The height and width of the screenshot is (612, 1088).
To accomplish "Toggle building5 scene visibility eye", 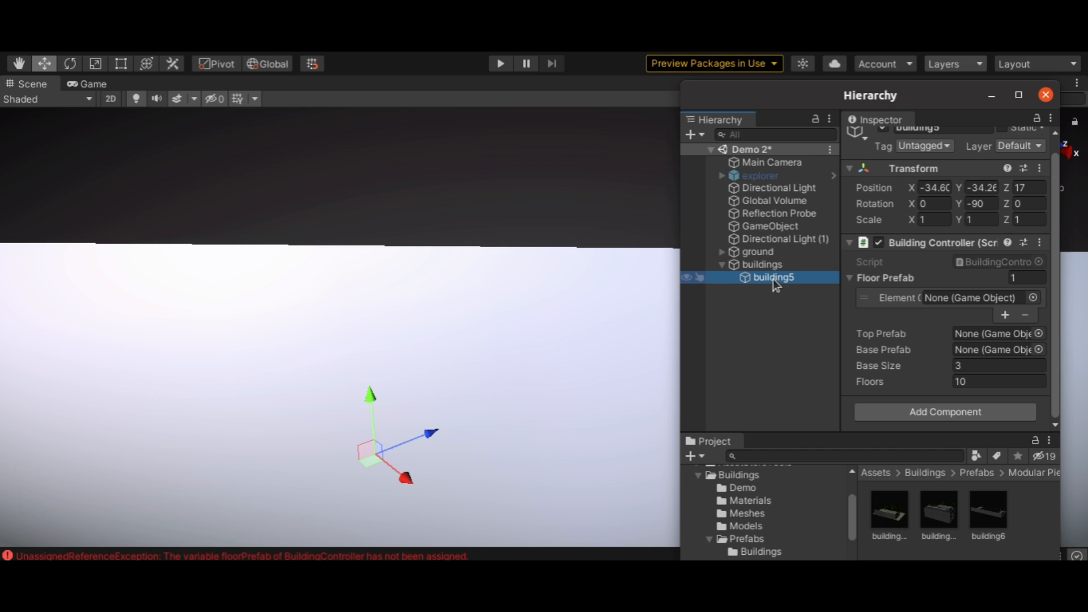I will [x=687, y=277].
